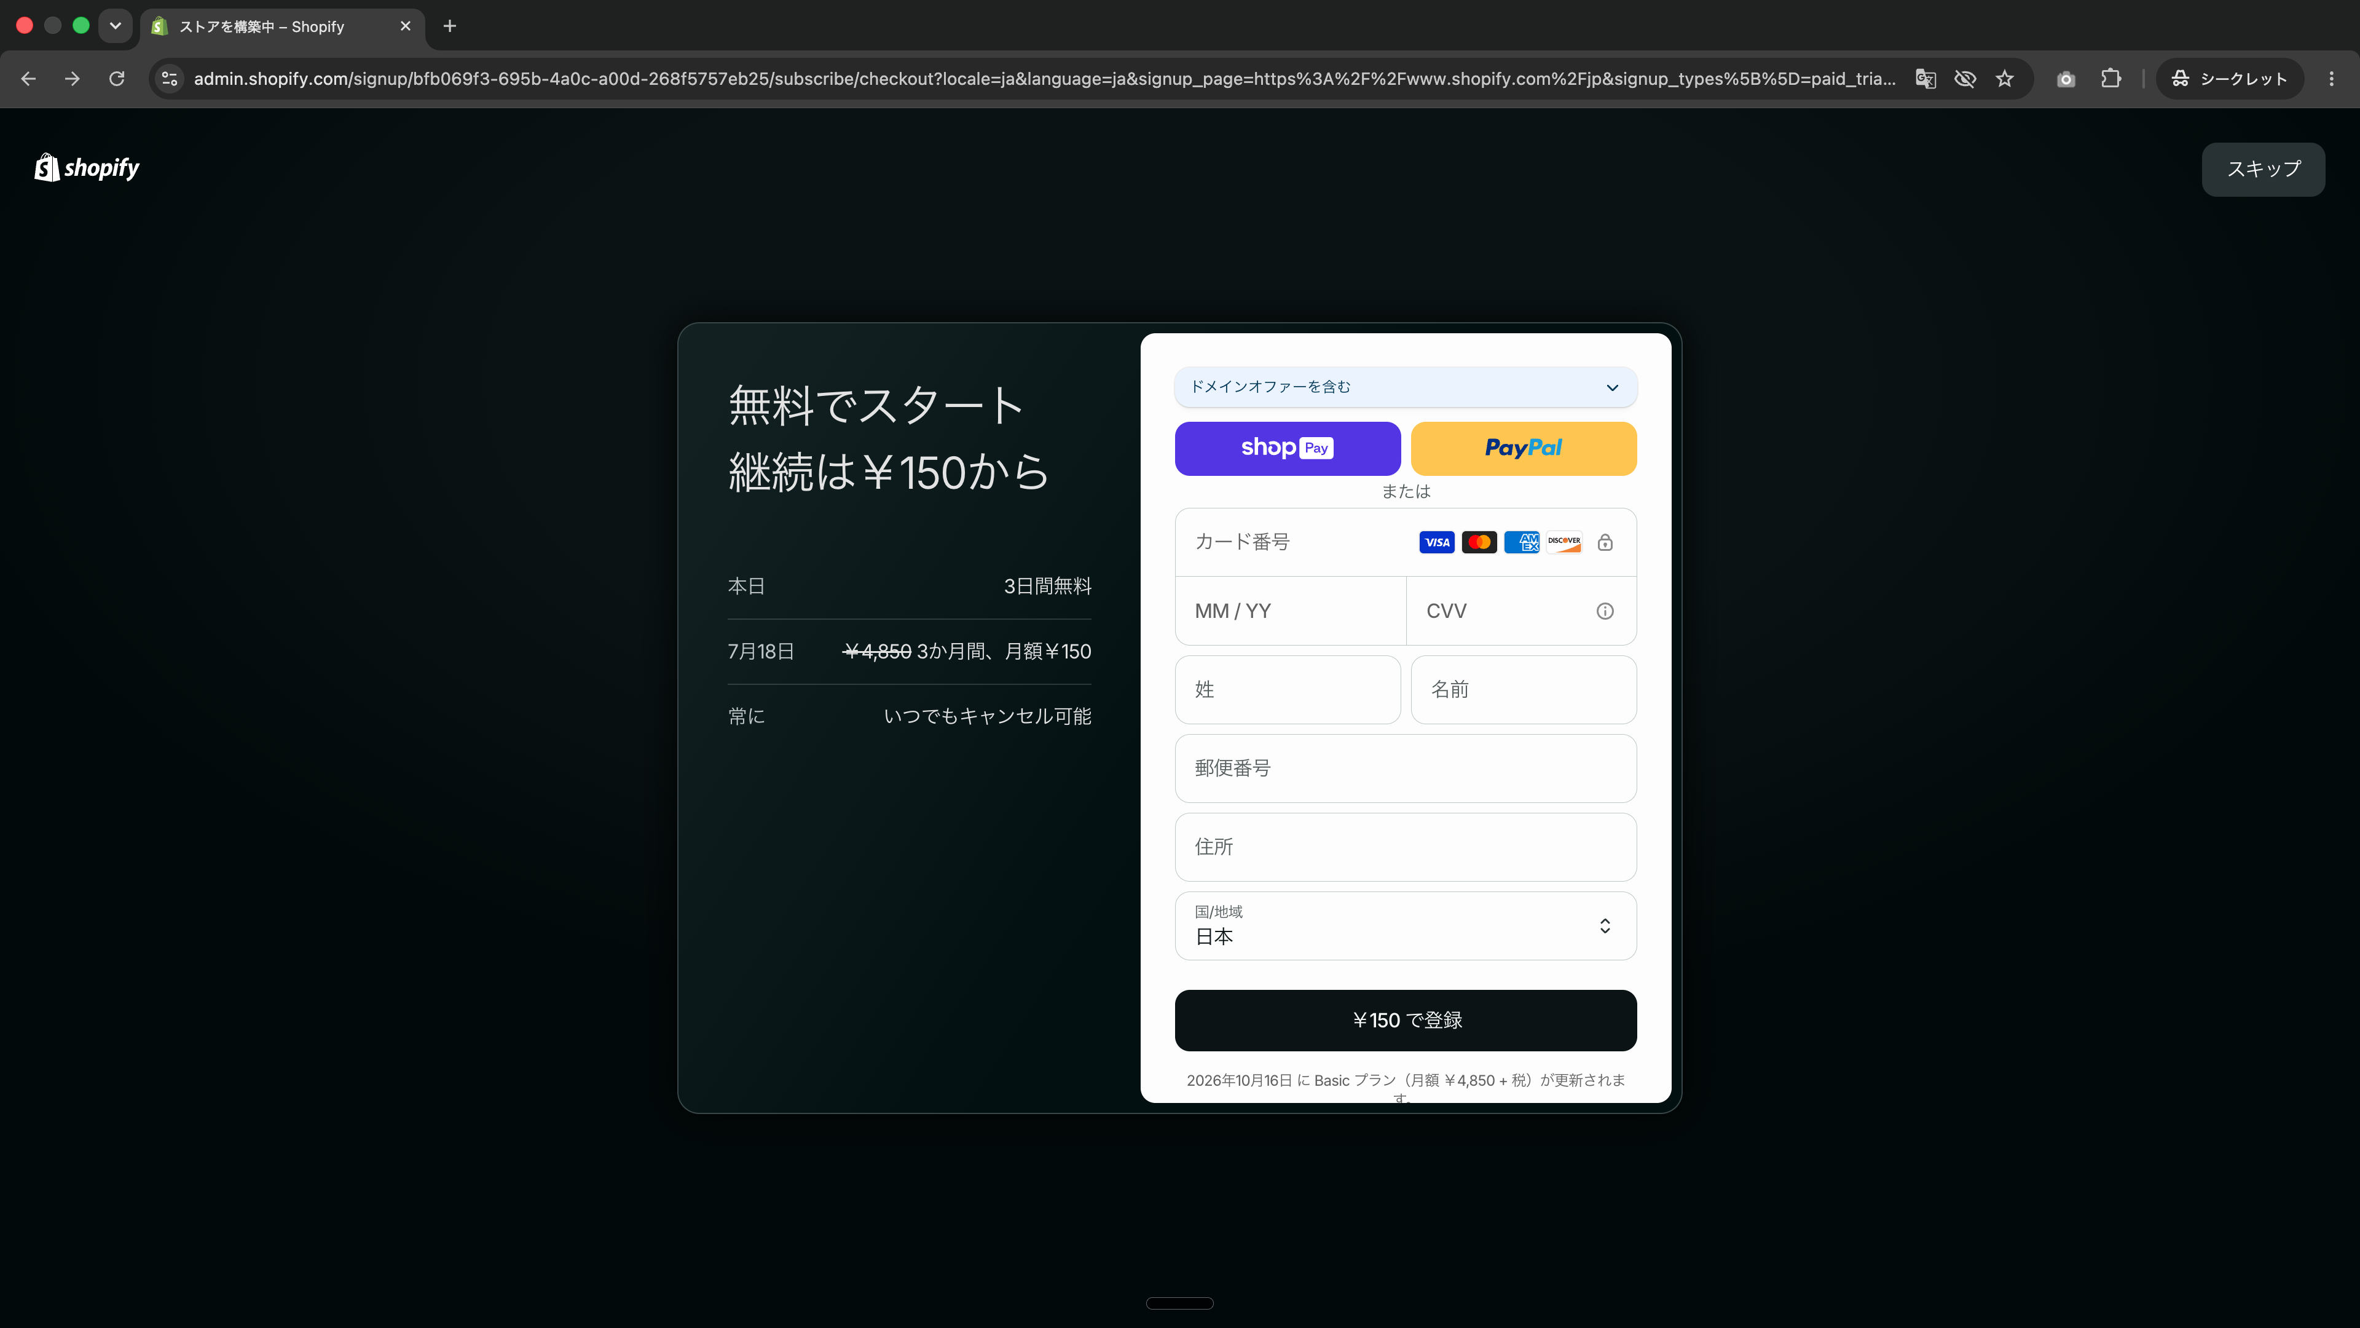Click the ￥4,850 strikethrough price

pyautogui.click(x=877, y=652)
